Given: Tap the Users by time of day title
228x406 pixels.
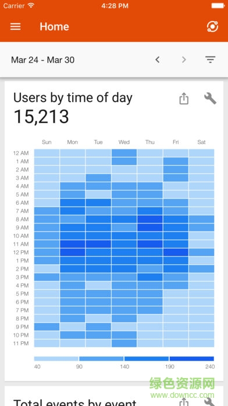Looking at the screenshot, I should click(73, 98).
